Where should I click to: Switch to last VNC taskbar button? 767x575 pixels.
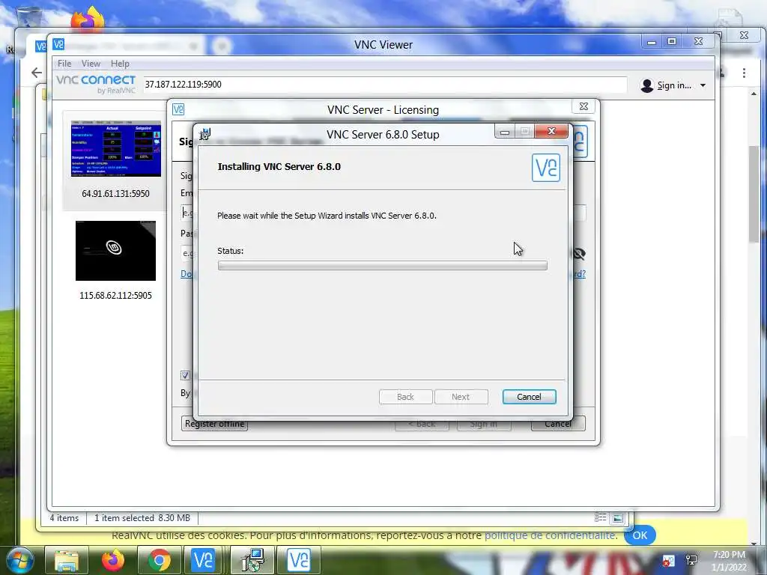pos(298,560)
